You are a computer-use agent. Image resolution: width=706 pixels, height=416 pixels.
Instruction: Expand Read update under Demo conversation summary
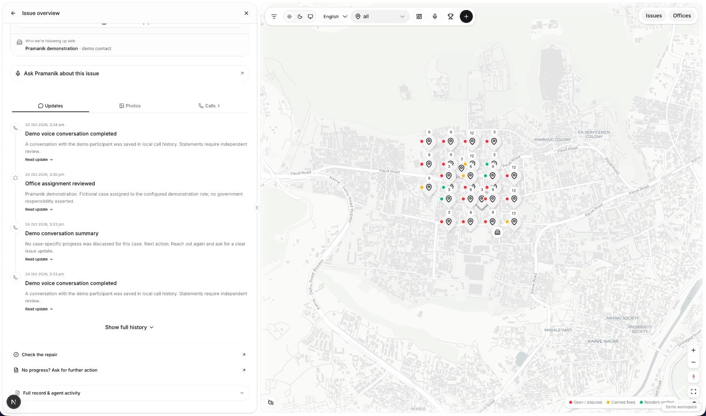[x=39, y=259]
